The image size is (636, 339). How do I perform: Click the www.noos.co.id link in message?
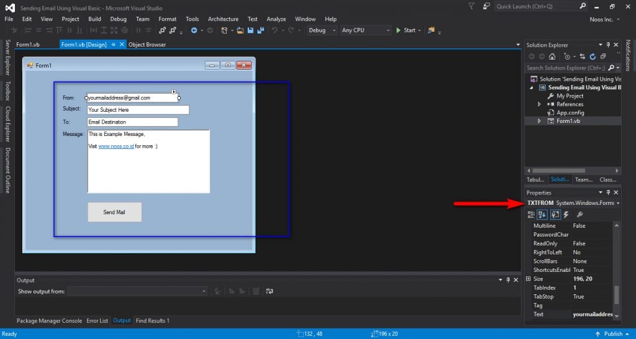[116, 147]
